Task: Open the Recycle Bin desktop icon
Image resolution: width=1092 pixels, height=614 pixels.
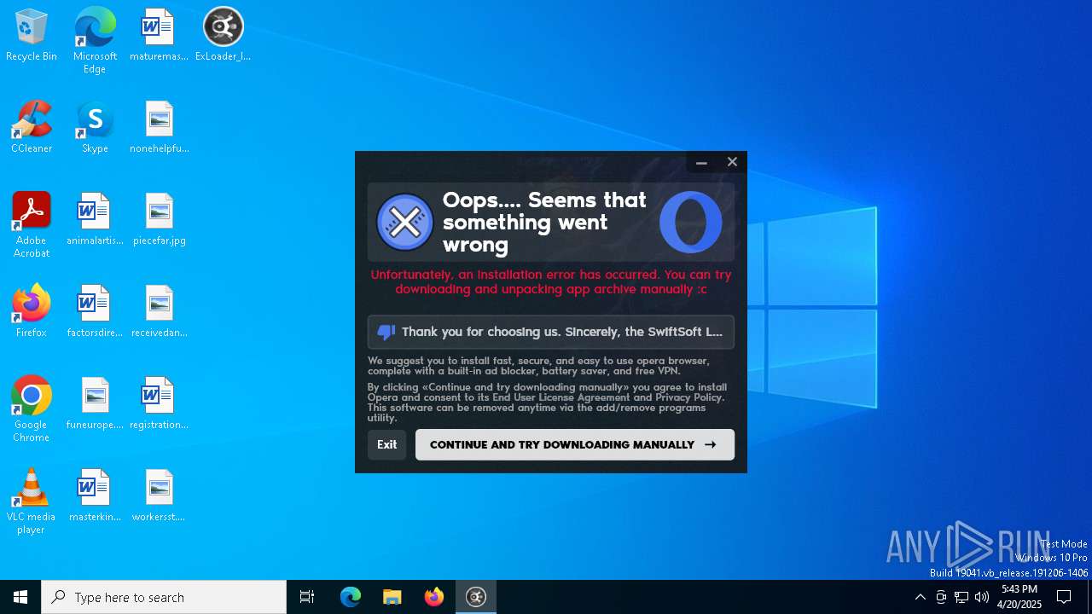Action: pyautogui.click(x=32, y=35)
